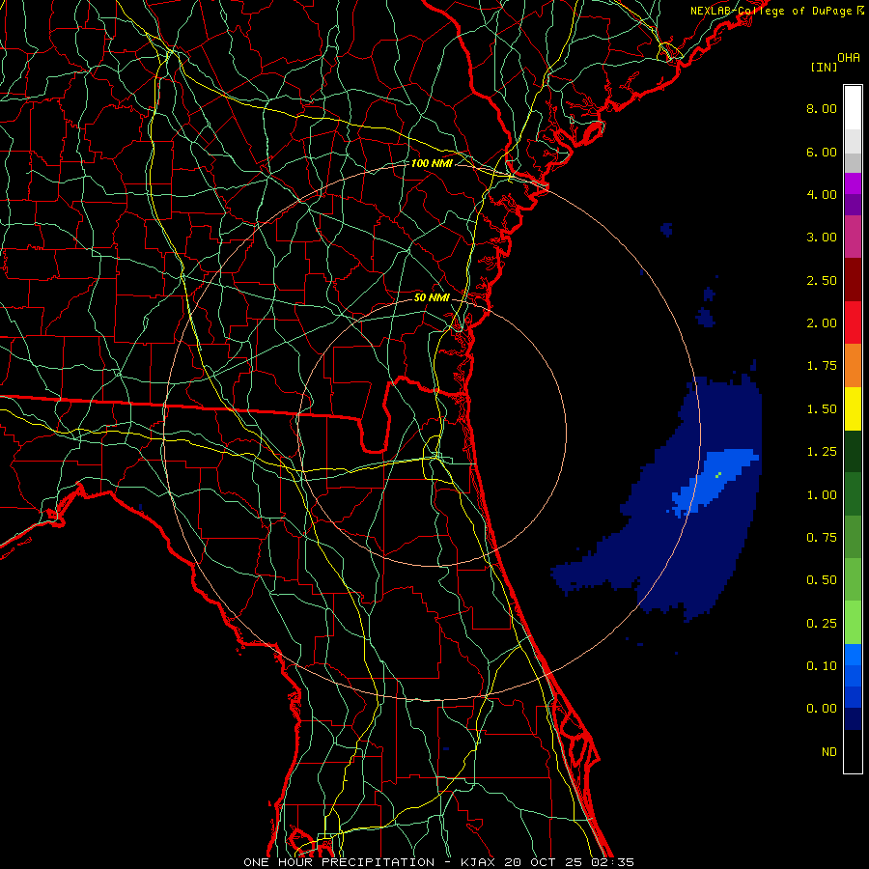The width and height of the screenshot is (869, 869).
Task: Select the 1.75 legend value
Action: pos(822,366)
